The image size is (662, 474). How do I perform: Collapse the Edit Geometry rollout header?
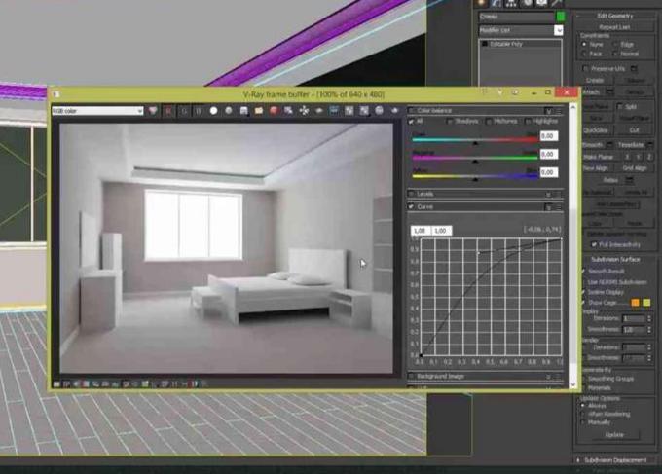click(x=615, y=17)
